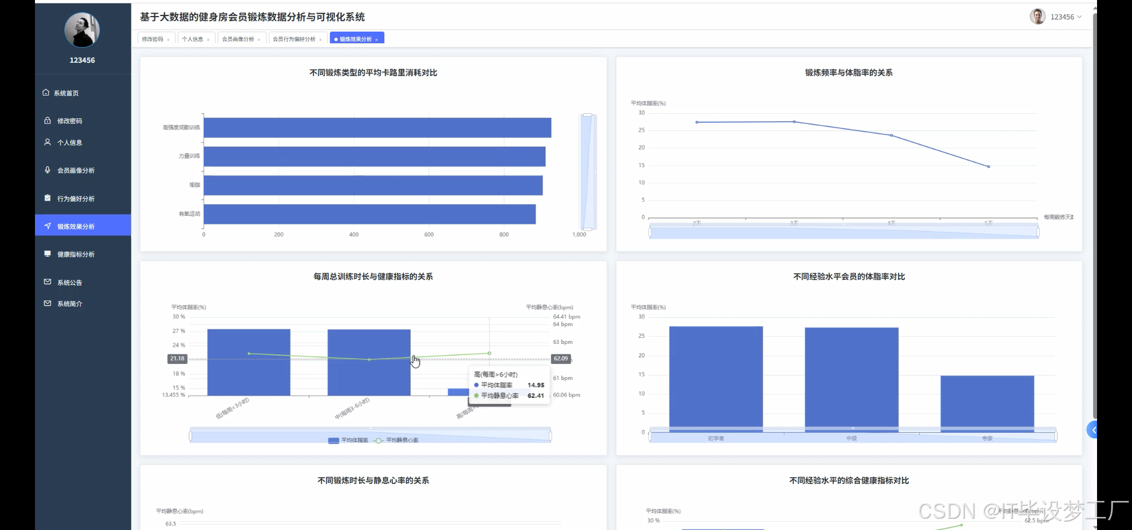Click the 瑜伽 bar in the calorie chart
This screenshot has height=530, width=1132.
pos(373,186)
